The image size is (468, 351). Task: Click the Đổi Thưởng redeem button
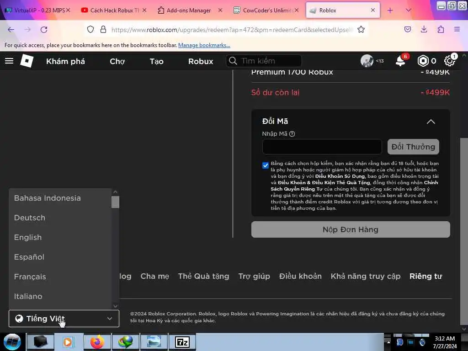point(413,147)
